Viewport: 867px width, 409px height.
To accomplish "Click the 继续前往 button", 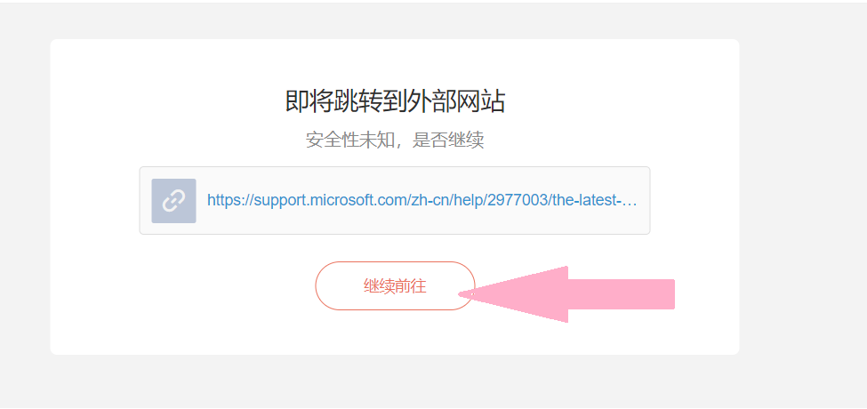I will click(x=395, y=285).
